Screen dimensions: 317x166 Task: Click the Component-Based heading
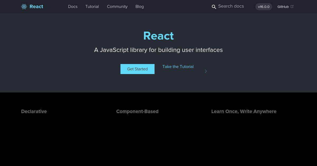(137, 111)
